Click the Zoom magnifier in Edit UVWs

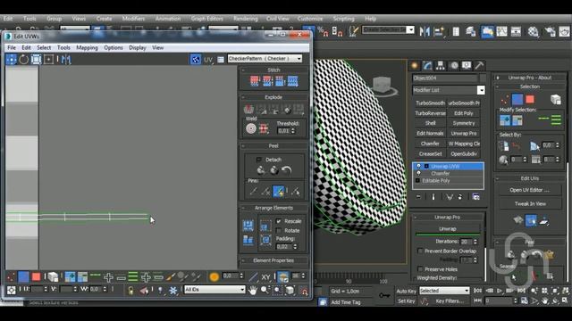click(x=265, y=290)
